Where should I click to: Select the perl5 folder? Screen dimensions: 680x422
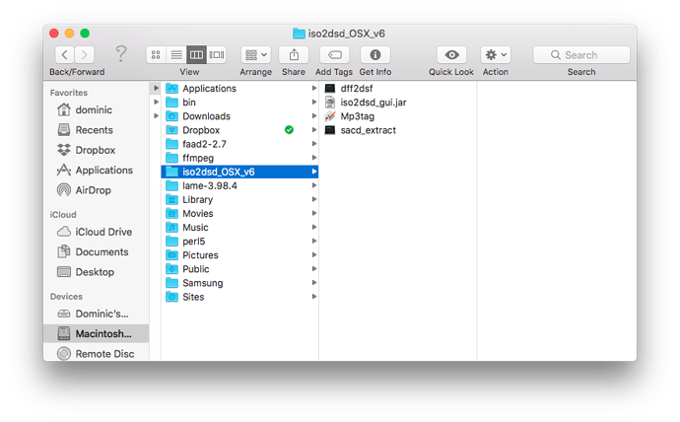coord(239,242)
